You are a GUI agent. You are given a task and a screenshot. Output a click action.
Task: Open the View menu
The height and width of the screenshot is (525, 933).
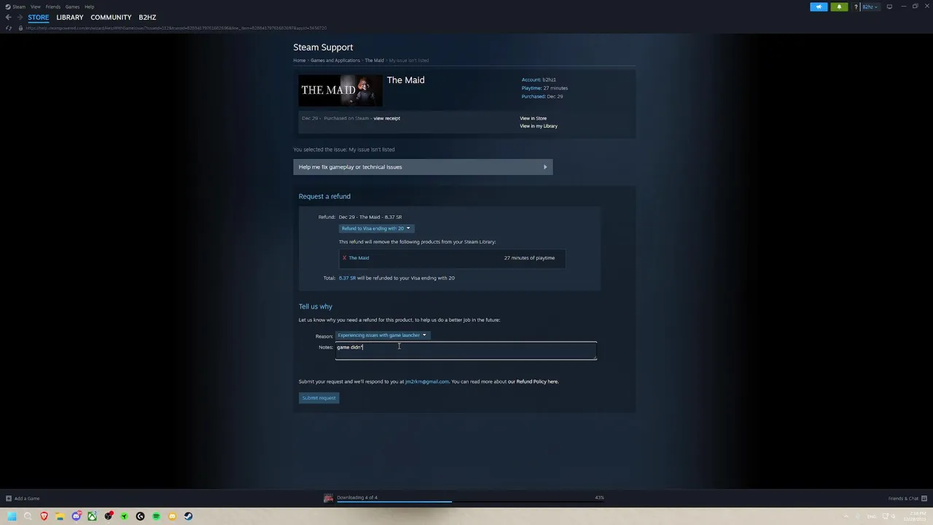[35, 7]
